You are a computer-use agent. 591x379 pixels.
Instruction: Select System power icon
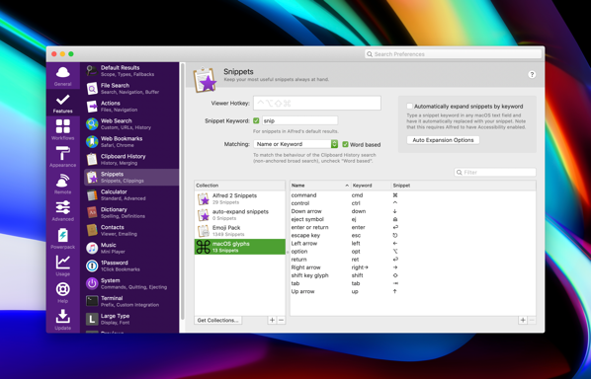click(92, 283)
